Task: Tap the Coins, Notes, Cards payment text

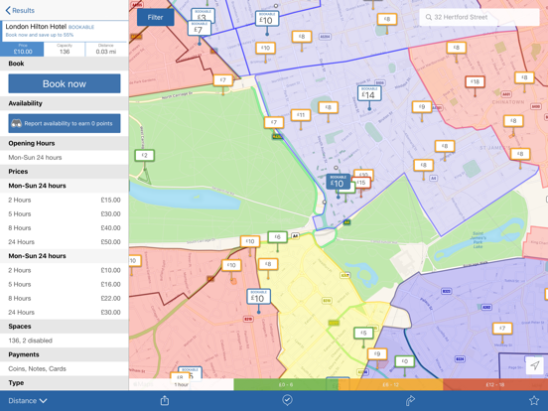Action: [37, 368]
